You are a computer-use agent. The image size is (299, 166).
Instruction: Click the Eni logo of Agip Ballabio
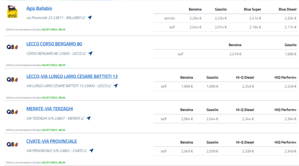tap(12, 11)
